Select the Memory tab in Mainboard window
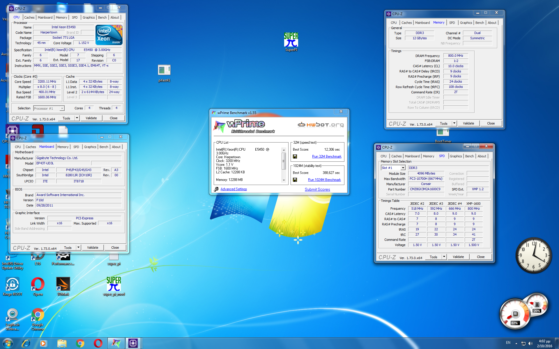 click(63, 147)
